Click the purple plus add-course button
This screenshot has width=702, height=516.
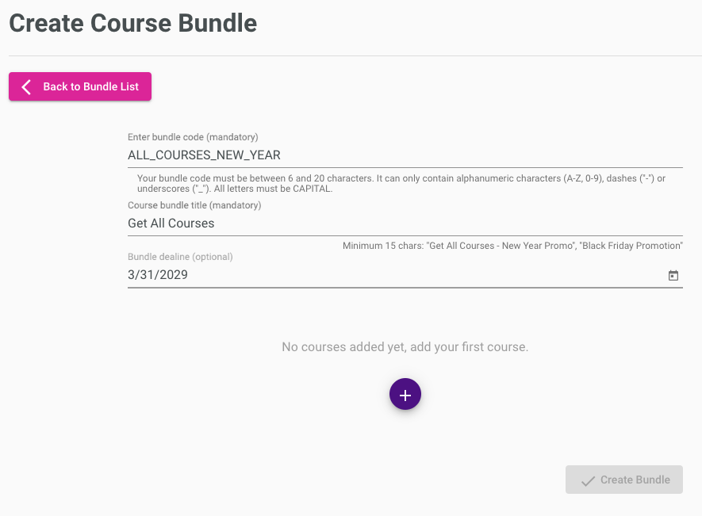pos(405,394)
